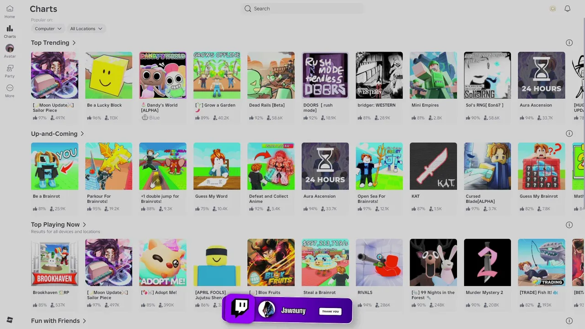Open the More menu in sidebar
This screenshot has height=329, width=585.
(x=10, y=91)
